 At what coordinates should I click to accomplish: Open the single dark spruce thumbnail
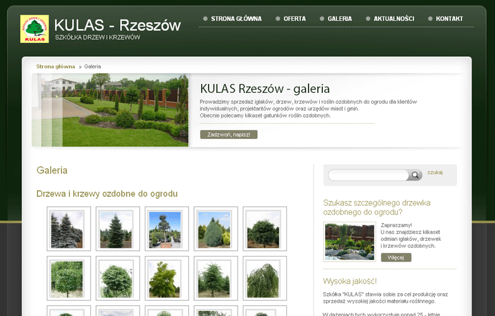(118, 229)
